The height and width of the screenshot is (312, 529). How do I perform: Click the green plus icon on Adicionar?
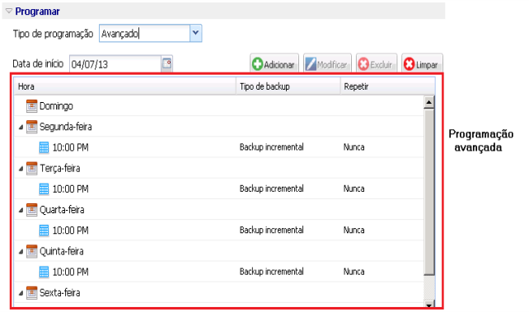(x=257, y=63)
